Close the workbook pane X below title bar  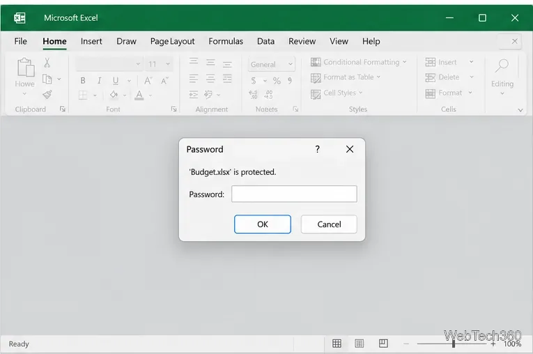pos(515,41)
